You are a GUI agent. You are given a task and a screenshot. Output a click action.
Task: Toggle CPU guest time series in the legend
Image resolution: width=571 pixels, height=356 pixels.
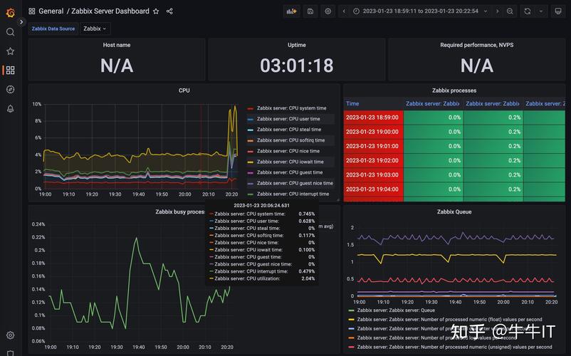pos(290,172)
